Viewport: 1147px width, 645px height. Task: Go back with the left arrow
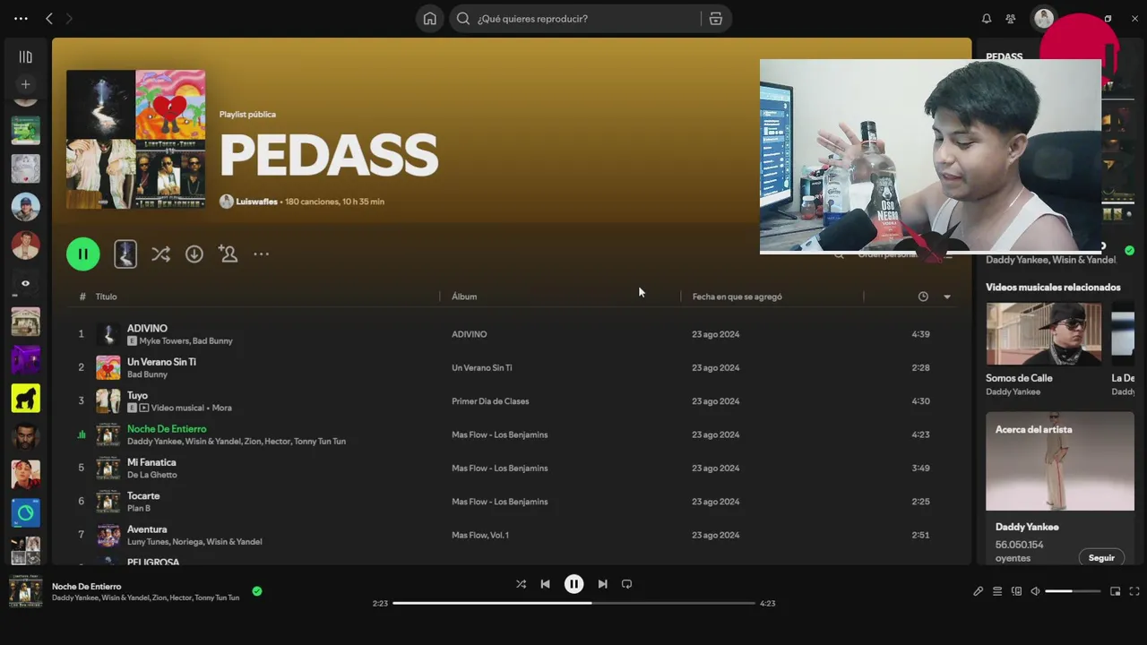point(49,19)
